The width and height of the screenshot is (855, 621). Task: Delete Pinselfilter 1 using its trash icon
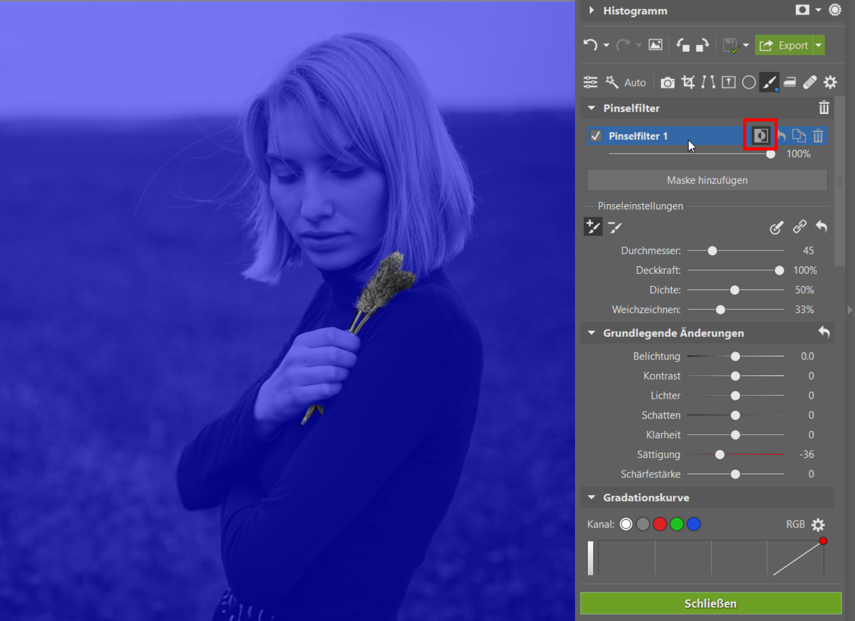(x=818, y=136)
